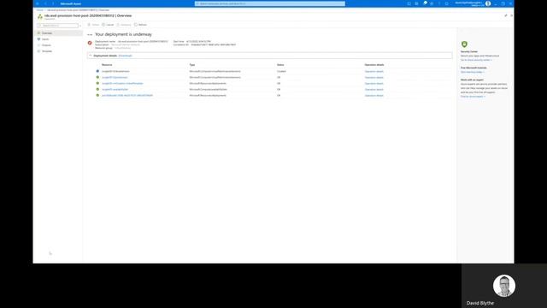Click the Redeploy toolbar button

click(123, 25)
